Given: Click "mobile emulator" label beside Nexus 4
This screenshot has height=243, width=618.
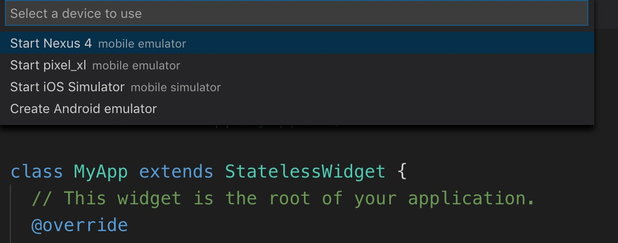Looking at the screenshot, I should 142,44.
